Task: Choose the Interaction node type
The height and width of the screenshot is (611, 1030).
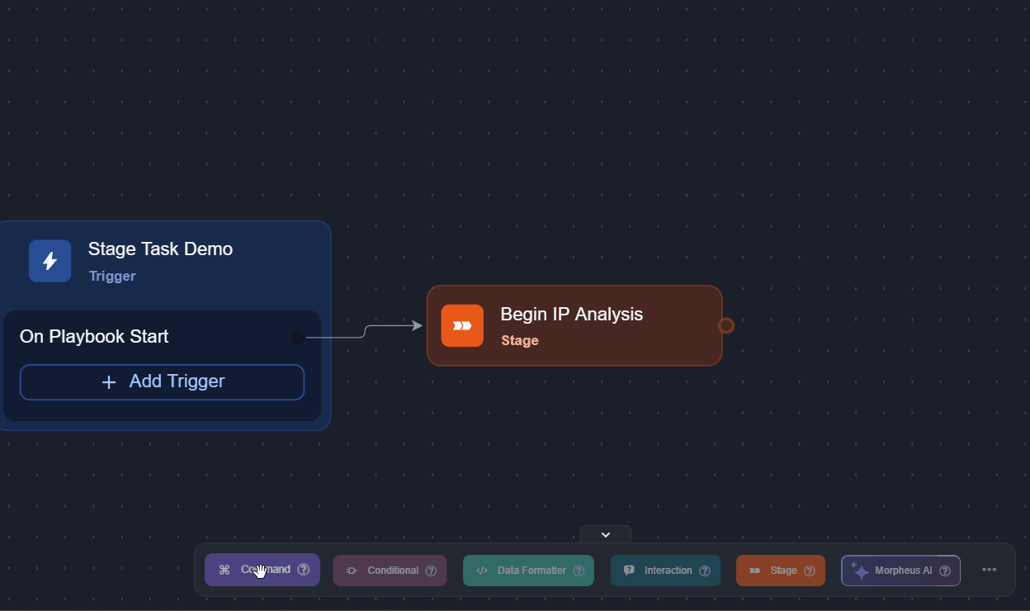Action: (x=659, y=571)
